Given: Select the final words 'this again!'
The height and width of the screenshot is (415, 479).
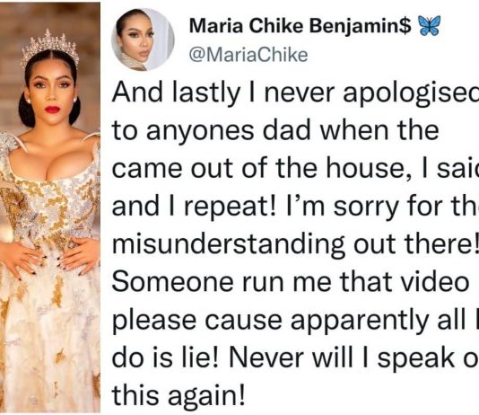Looking at the screenshot, I should [x=179, y=396].
